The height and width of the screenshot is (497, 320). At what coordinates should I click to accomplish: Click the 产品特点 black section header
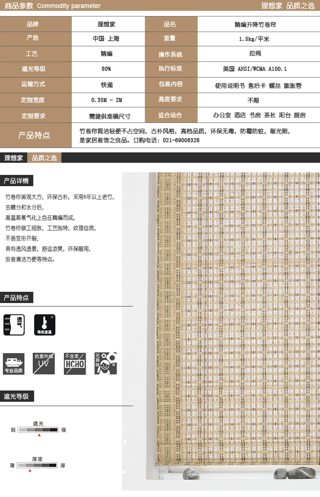coord(16,298)
